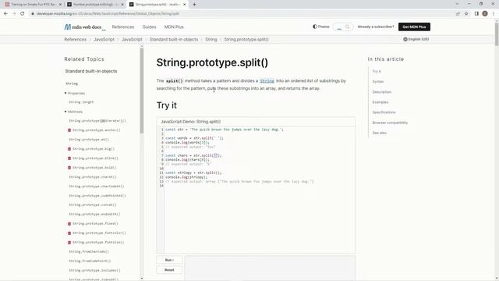This screenshot has height=281, width=499.
Task: Open the Standard built-in objects breadcrumb
Action: tap(174, 40)
